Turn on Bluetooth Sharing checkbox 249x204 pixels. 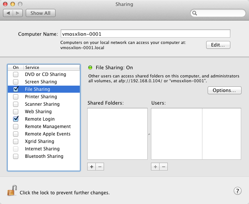point(16,156)
